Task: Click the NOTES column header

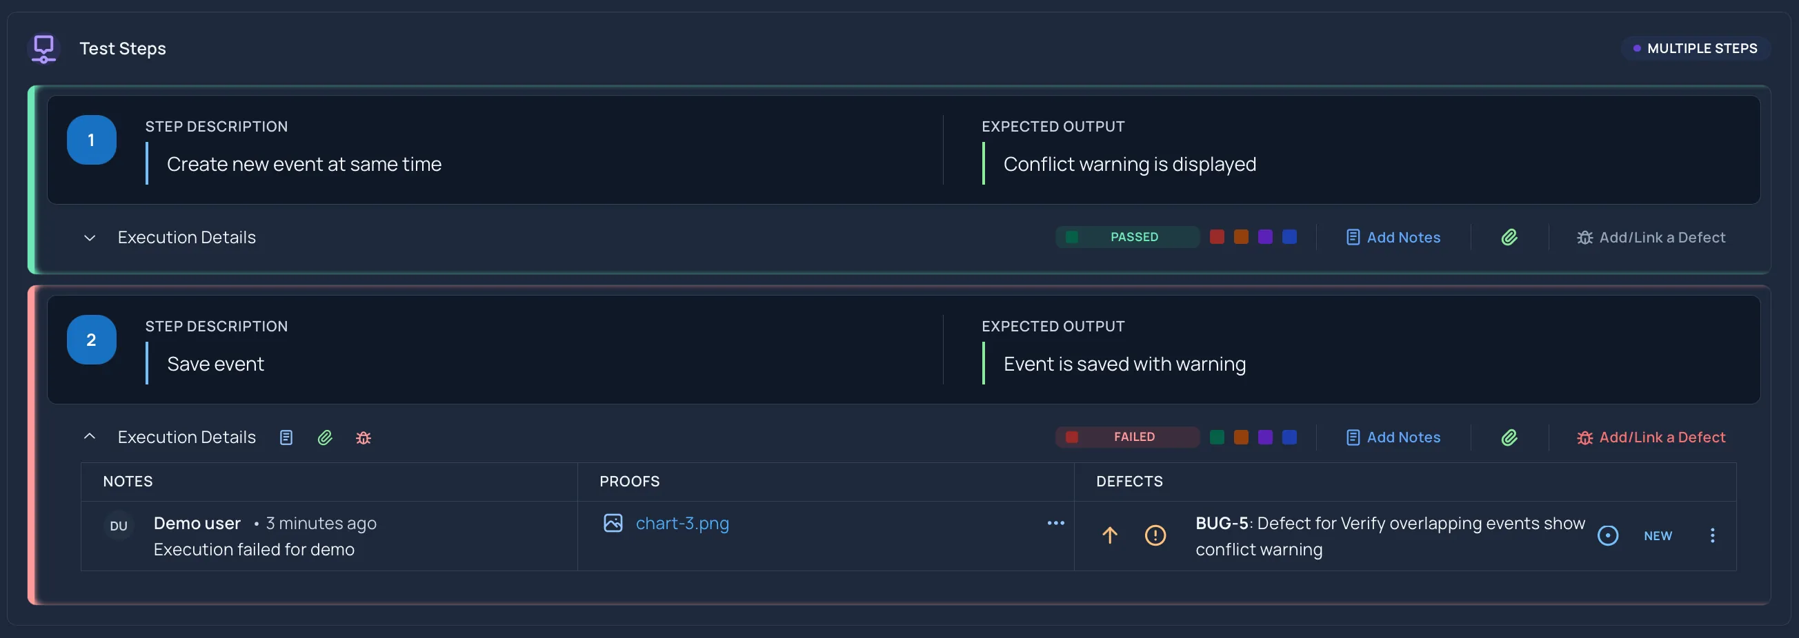Action: pyautogui.click(x=128, y=482)
